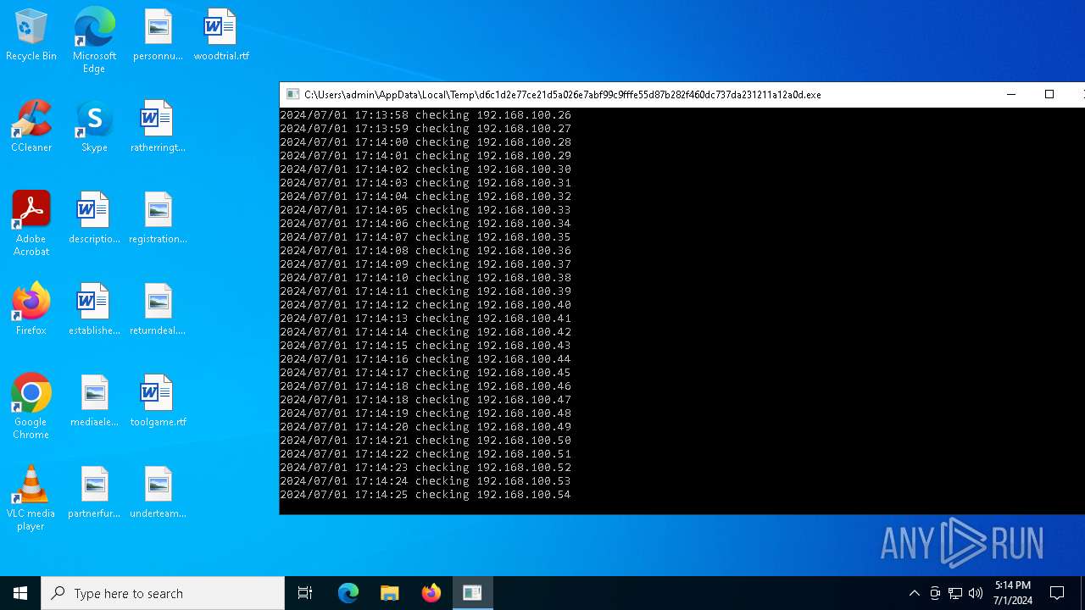Select mediaele... image file on desktop
The height and width of the screenshot is (610, 1085).
coord(94,402)
